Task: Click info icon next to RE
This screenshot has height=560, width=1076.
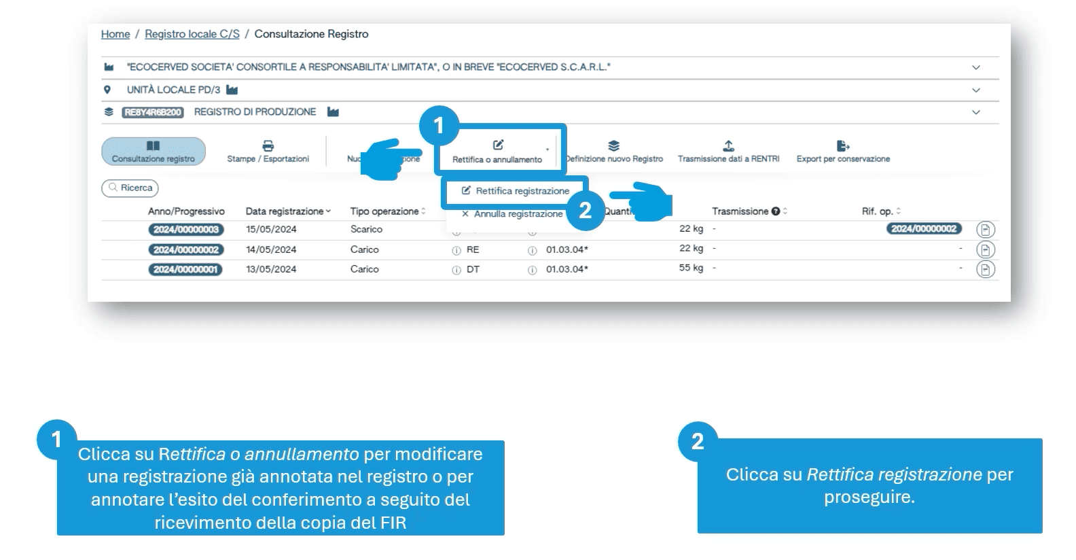Action: click(456, 250)
